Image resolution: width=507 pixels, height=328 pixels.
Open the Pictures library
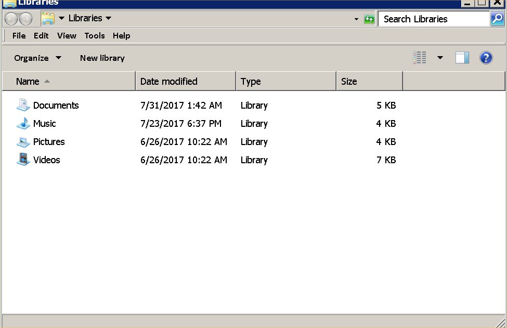pos(49,142)
